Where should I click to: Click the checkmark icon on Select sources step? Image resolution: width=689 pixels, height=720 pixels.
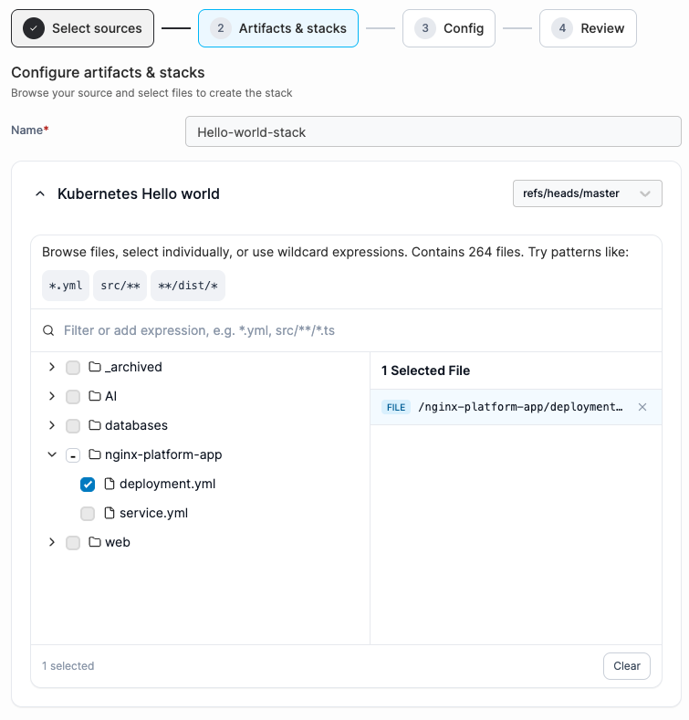(x=34, y=28)
